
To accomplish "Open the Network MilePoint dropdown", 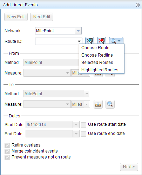I will pyautogui.click(x=78, y=31).
